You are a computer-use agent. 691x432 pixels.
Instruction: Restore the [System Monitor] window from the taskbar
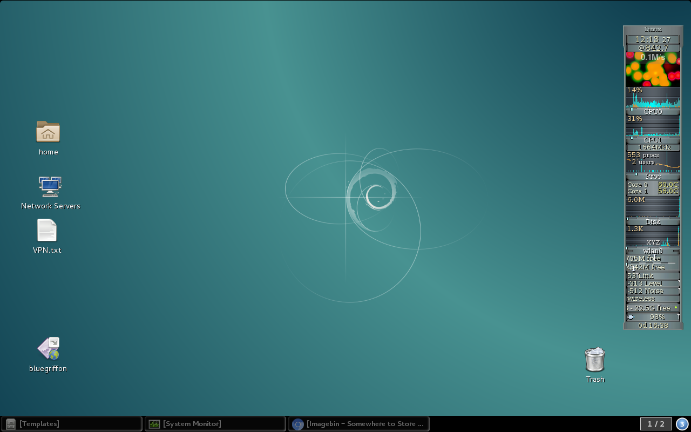coord(215,424)
